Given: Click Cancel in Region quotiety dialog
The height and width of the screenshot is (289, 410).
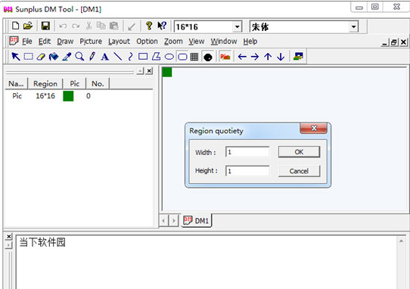Looking at the screenshot, I should 299,171.
